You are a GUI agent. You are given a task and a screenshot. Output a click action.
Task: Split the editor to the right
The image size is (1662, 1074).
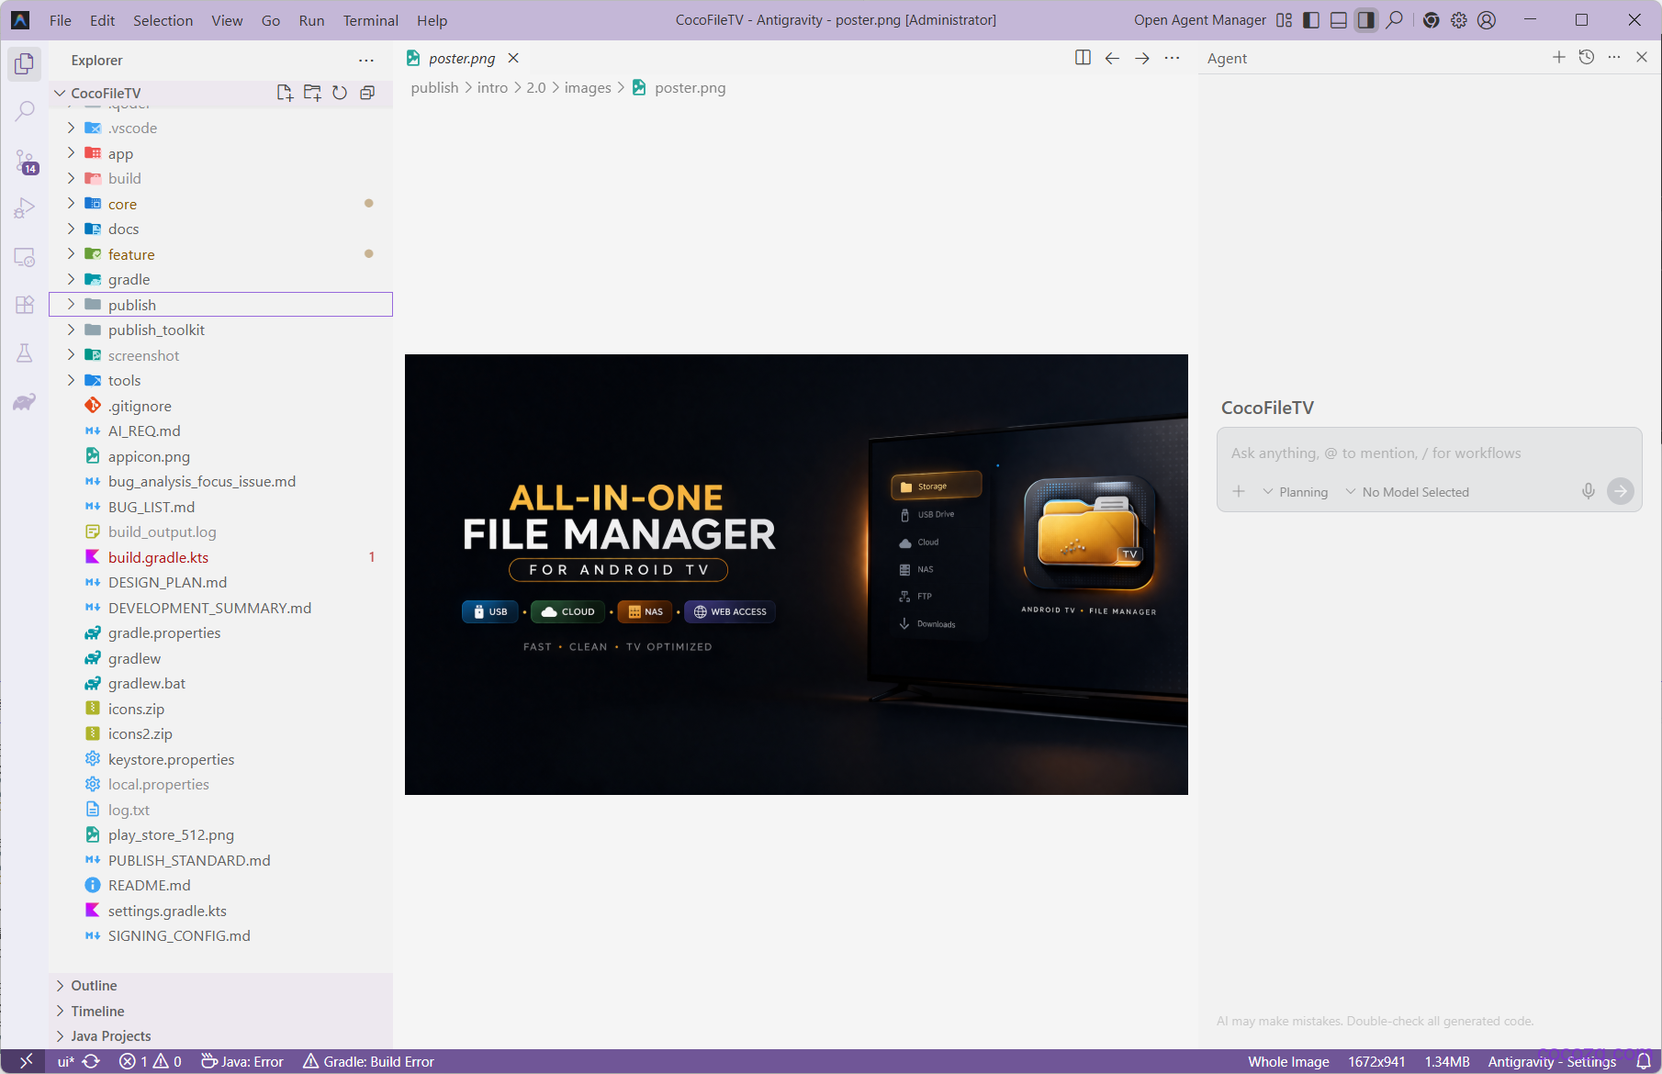1083,58
